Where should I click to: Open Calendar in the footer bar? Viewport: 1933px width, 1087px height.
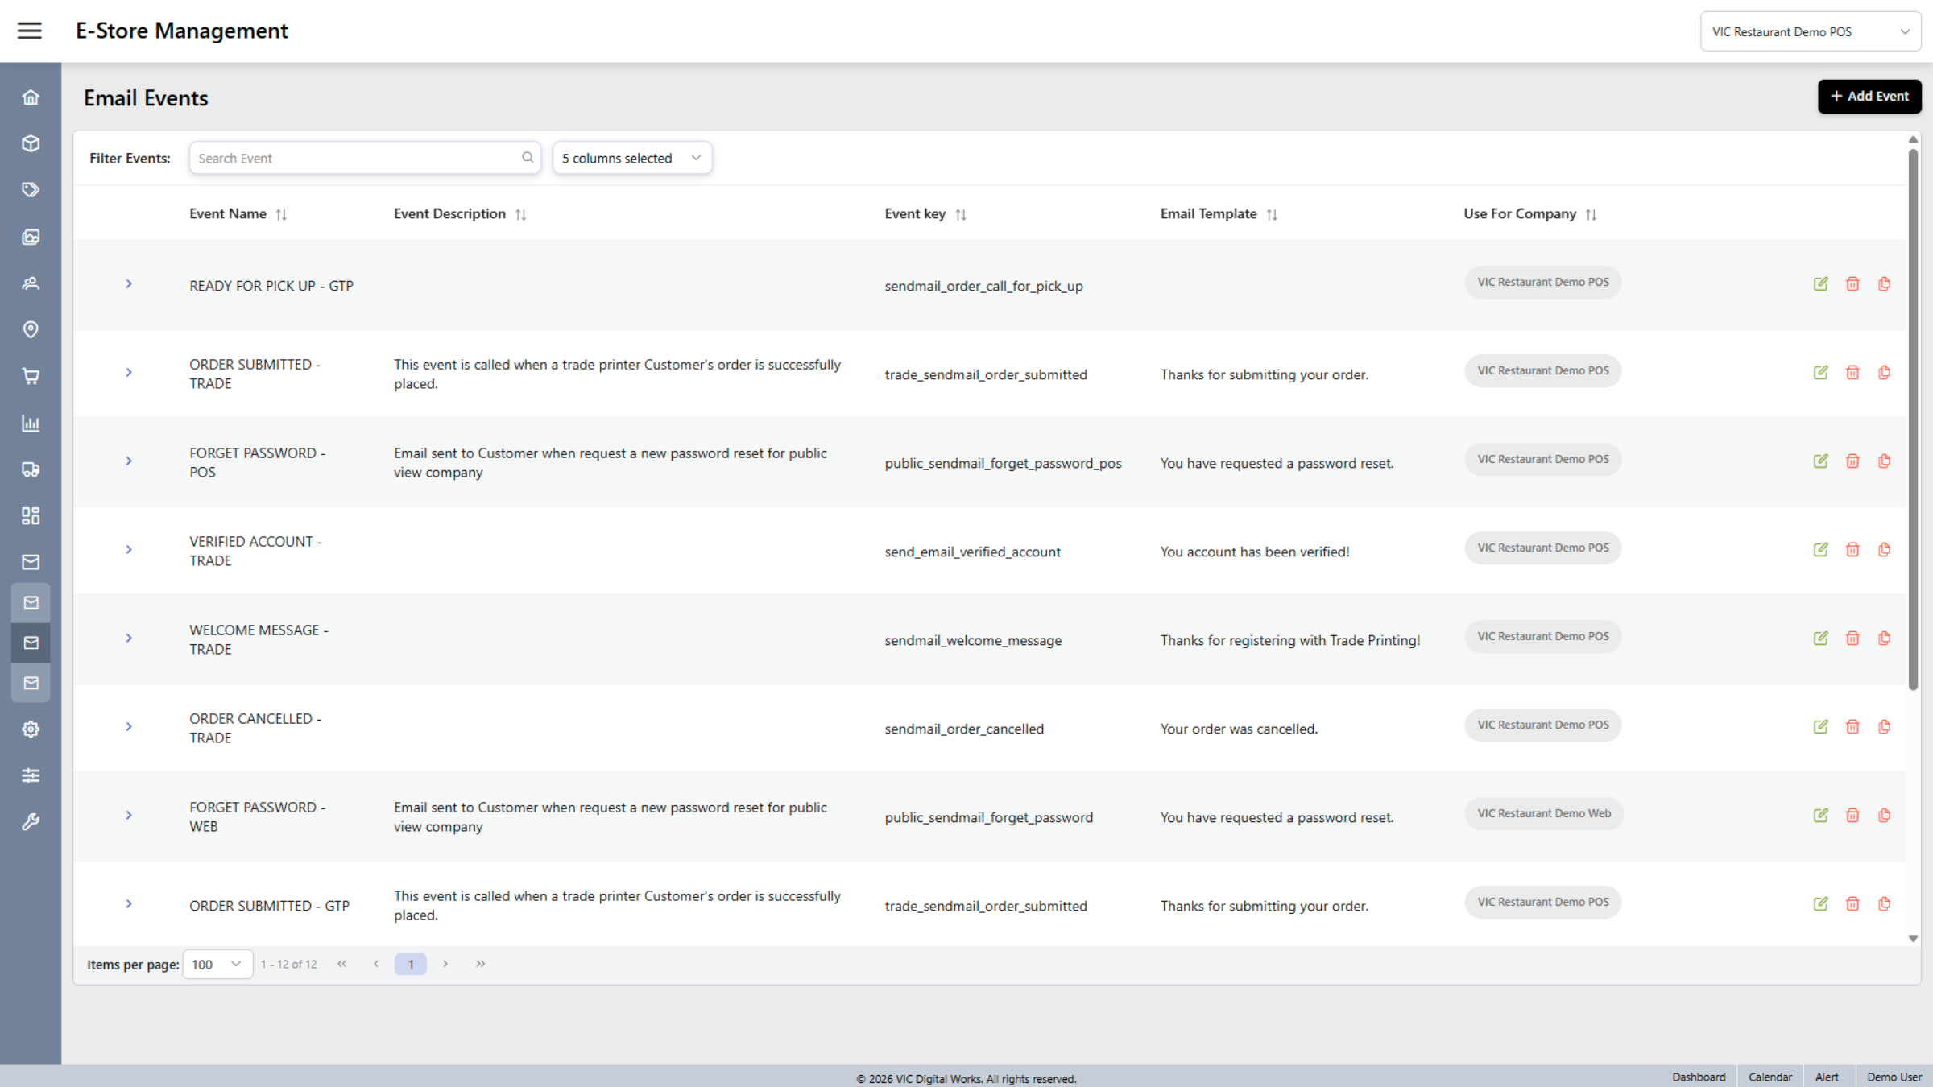tap(1770, 1077)
